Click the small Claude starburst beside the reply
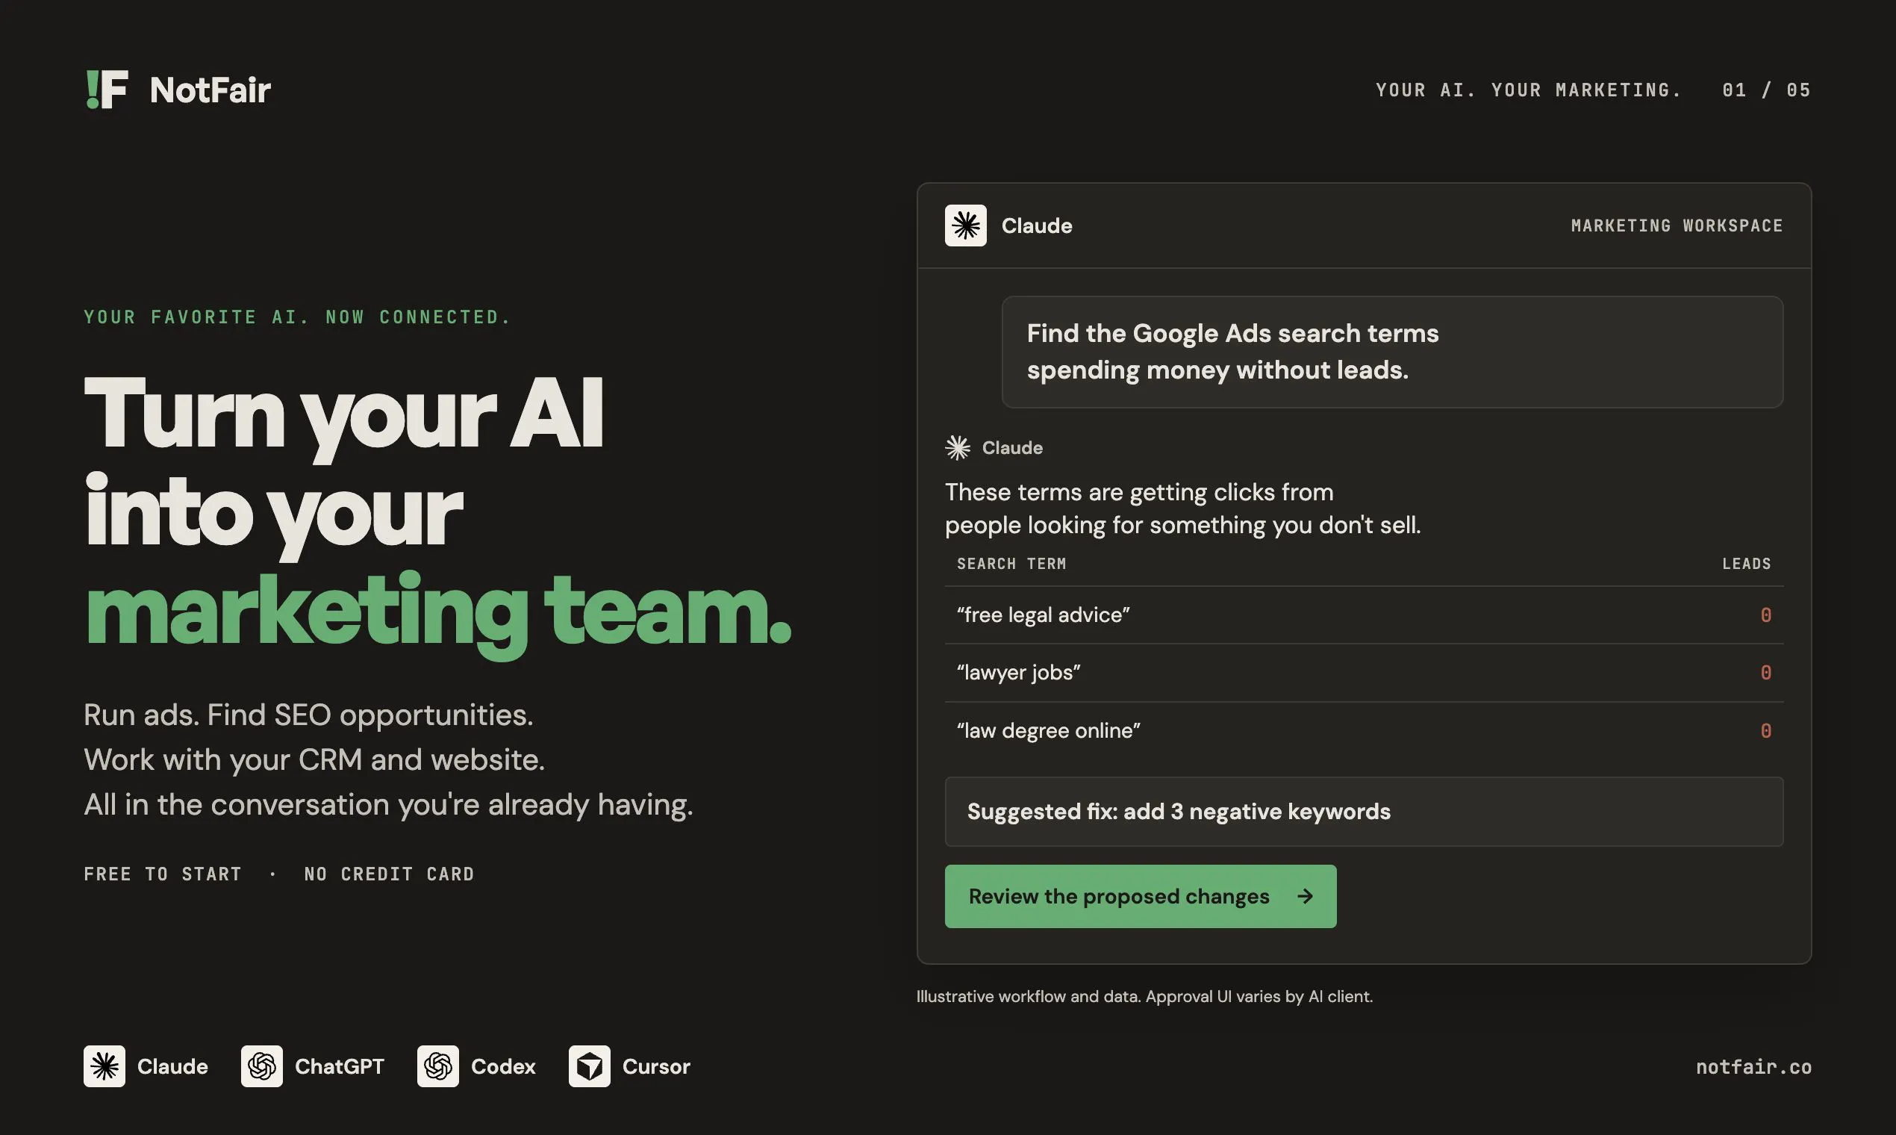Viewport: 1896px width, 1135px height. coord(957,447)
